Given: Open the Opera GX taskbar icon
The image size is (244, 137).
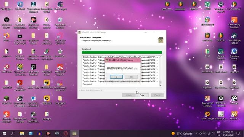Looking at the screenshot, I should 66,134.
